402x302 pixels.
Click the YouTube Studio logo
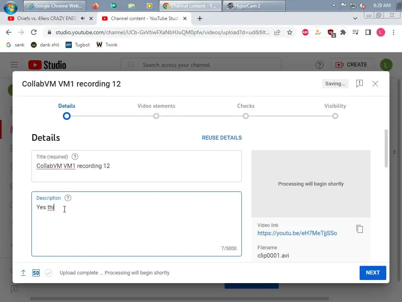[x=47, y=65]
